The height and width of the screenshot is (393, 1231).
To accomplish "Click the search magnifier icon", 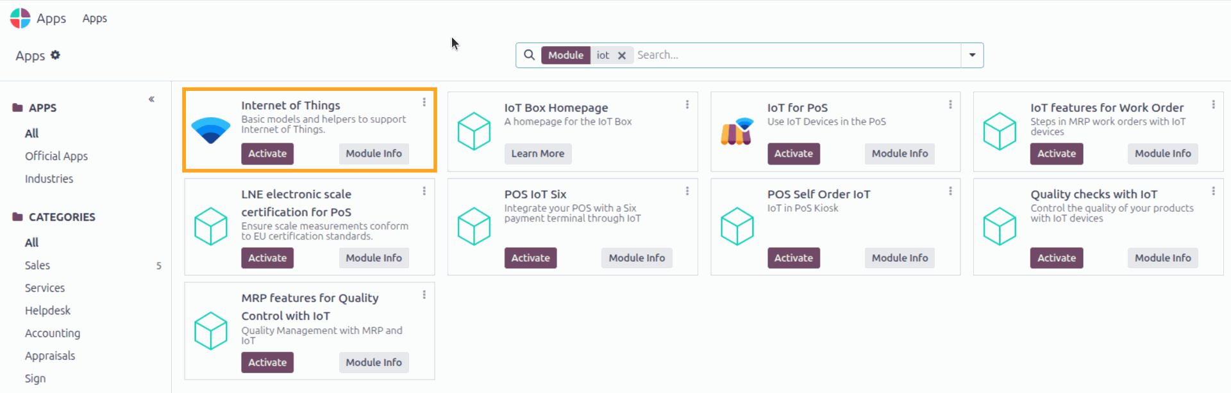I will [x=529, y=55].
